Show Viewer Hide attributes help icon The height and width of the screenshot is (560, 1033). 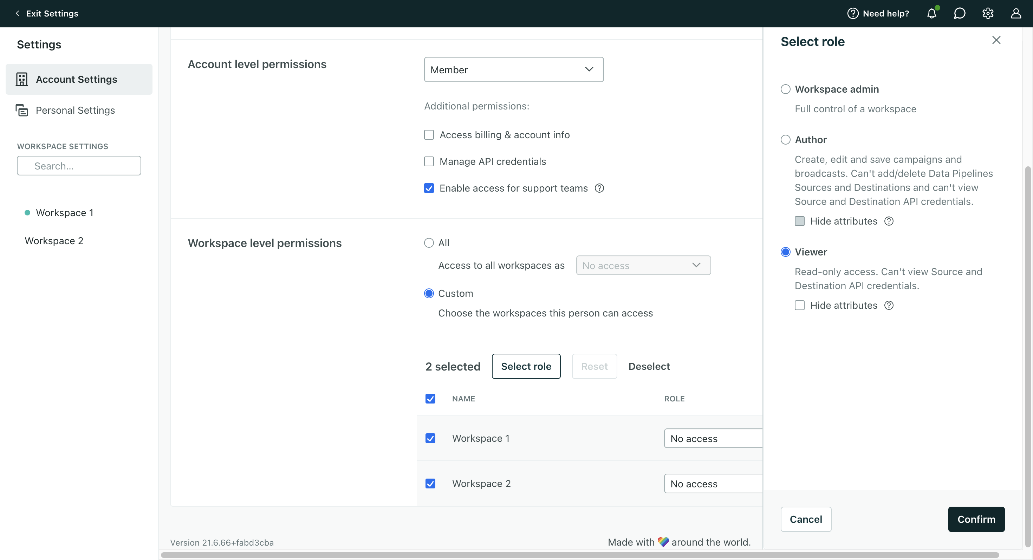tap(889, 305)
